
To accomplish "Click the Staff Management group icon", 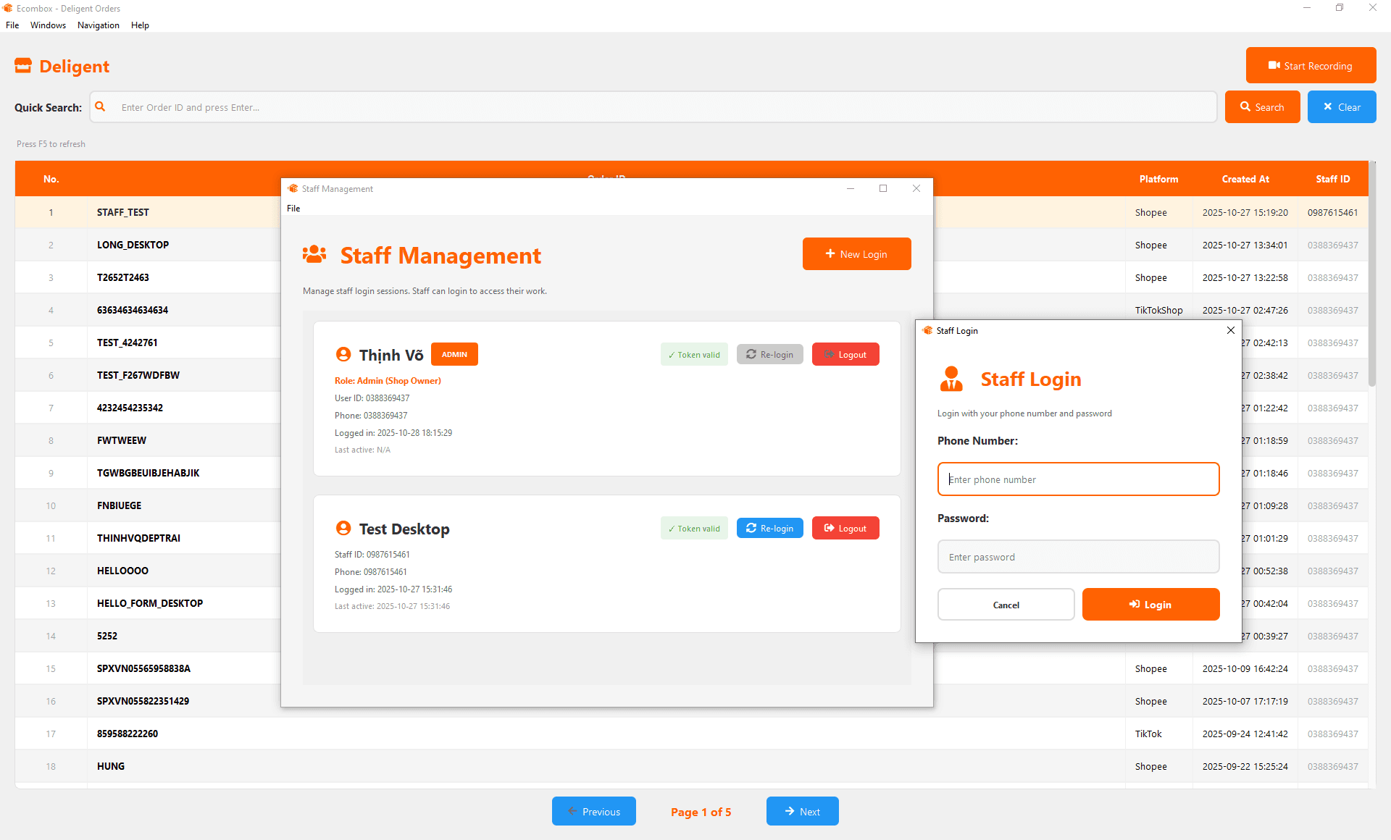I will click(314, 254).
